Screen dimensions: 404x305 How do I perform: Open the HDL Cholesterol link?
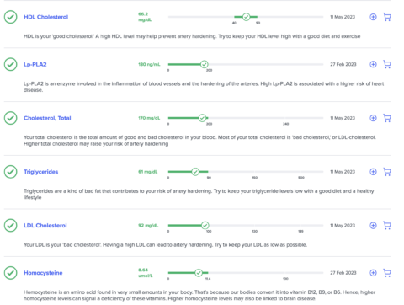point(45,17)
